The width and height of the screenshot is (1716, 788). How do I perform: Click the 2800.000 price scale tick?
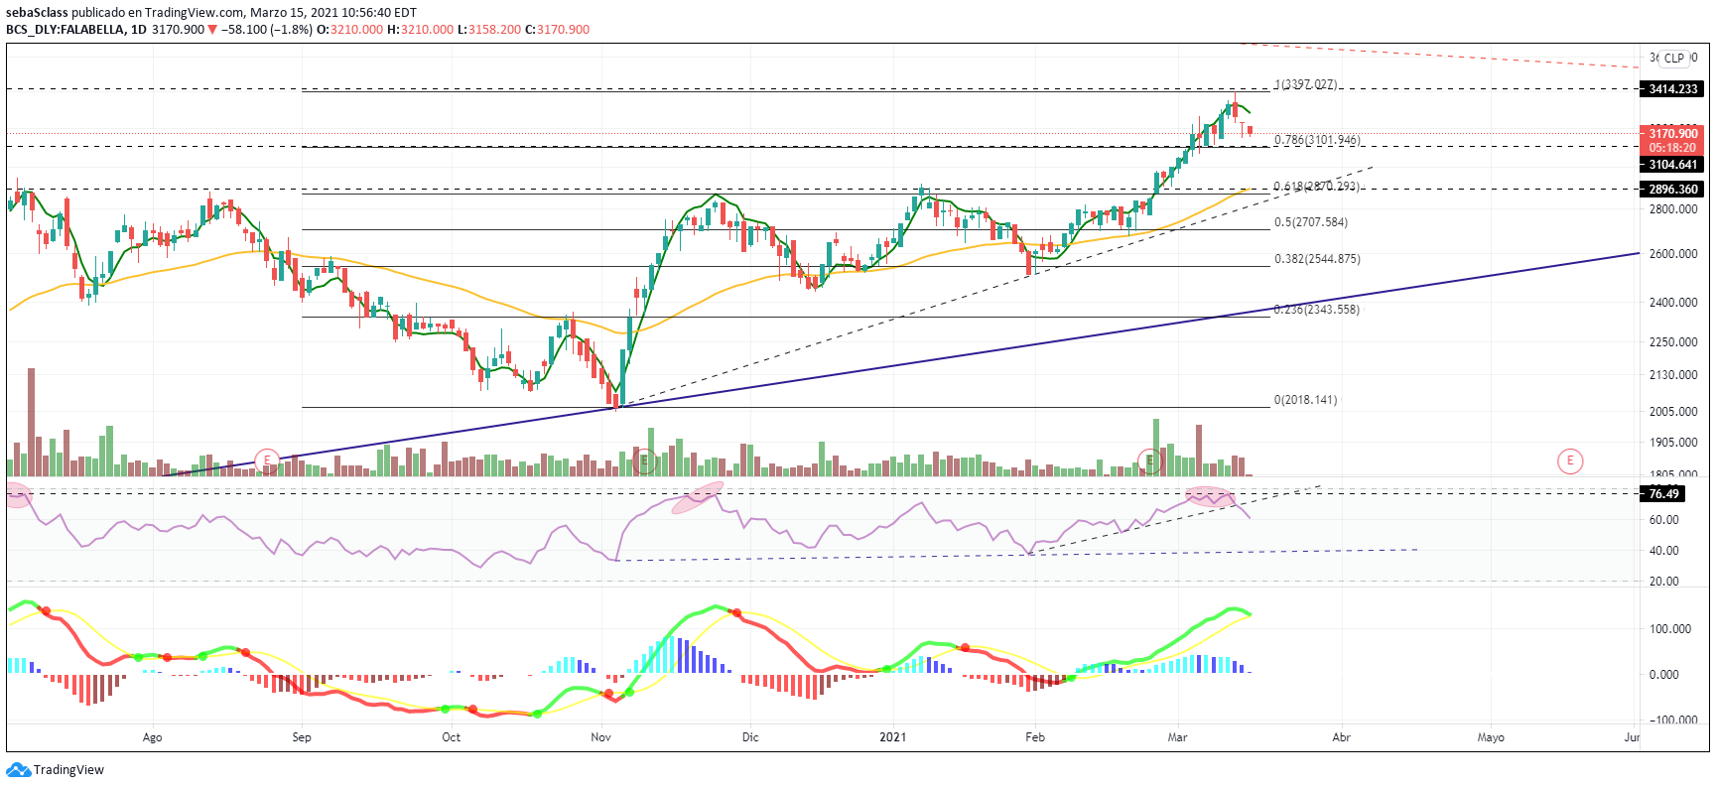[1673, 209]
